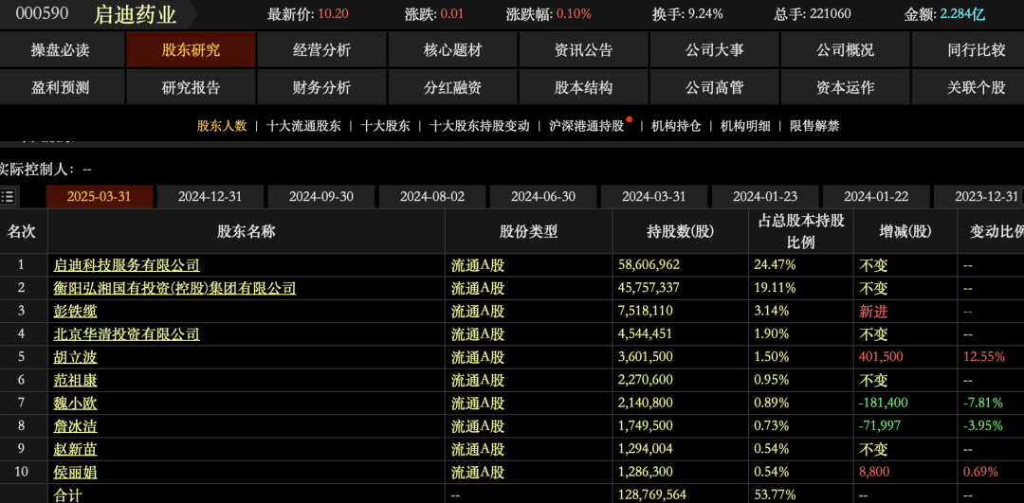This screenshot has width=1024, height=503.
Task: Select the 2024-09-30 report date
Action: pyautogui.click(x=321, y=196)
